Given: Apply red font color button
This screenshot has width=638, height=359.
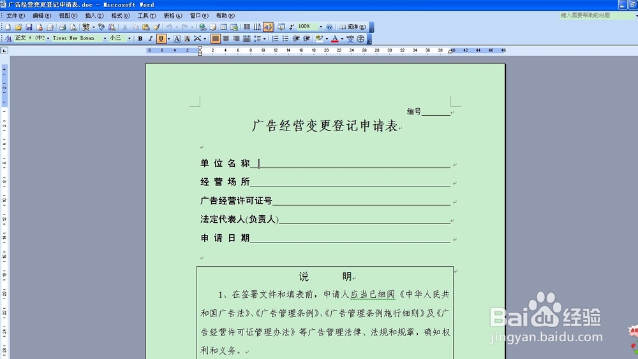Looking at the screenshot, I should tap(334, 38).
